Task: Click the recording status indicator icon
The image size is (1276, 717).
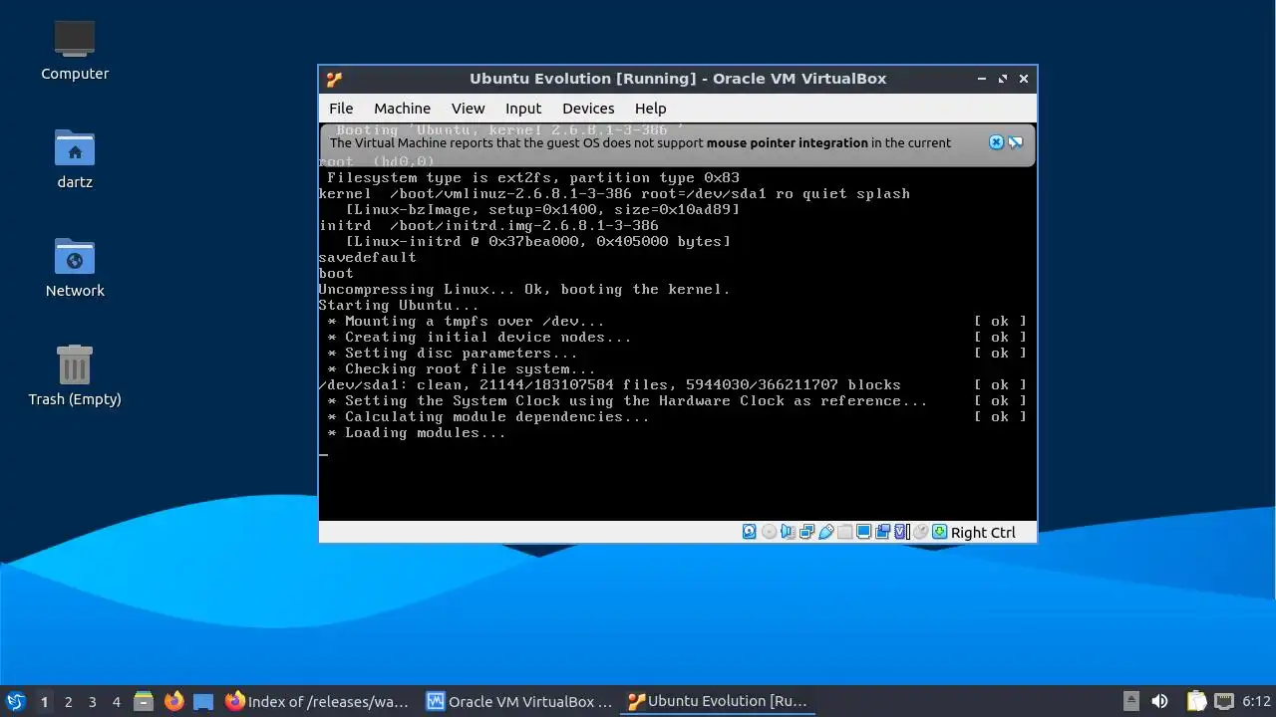Action: point(883,532)
